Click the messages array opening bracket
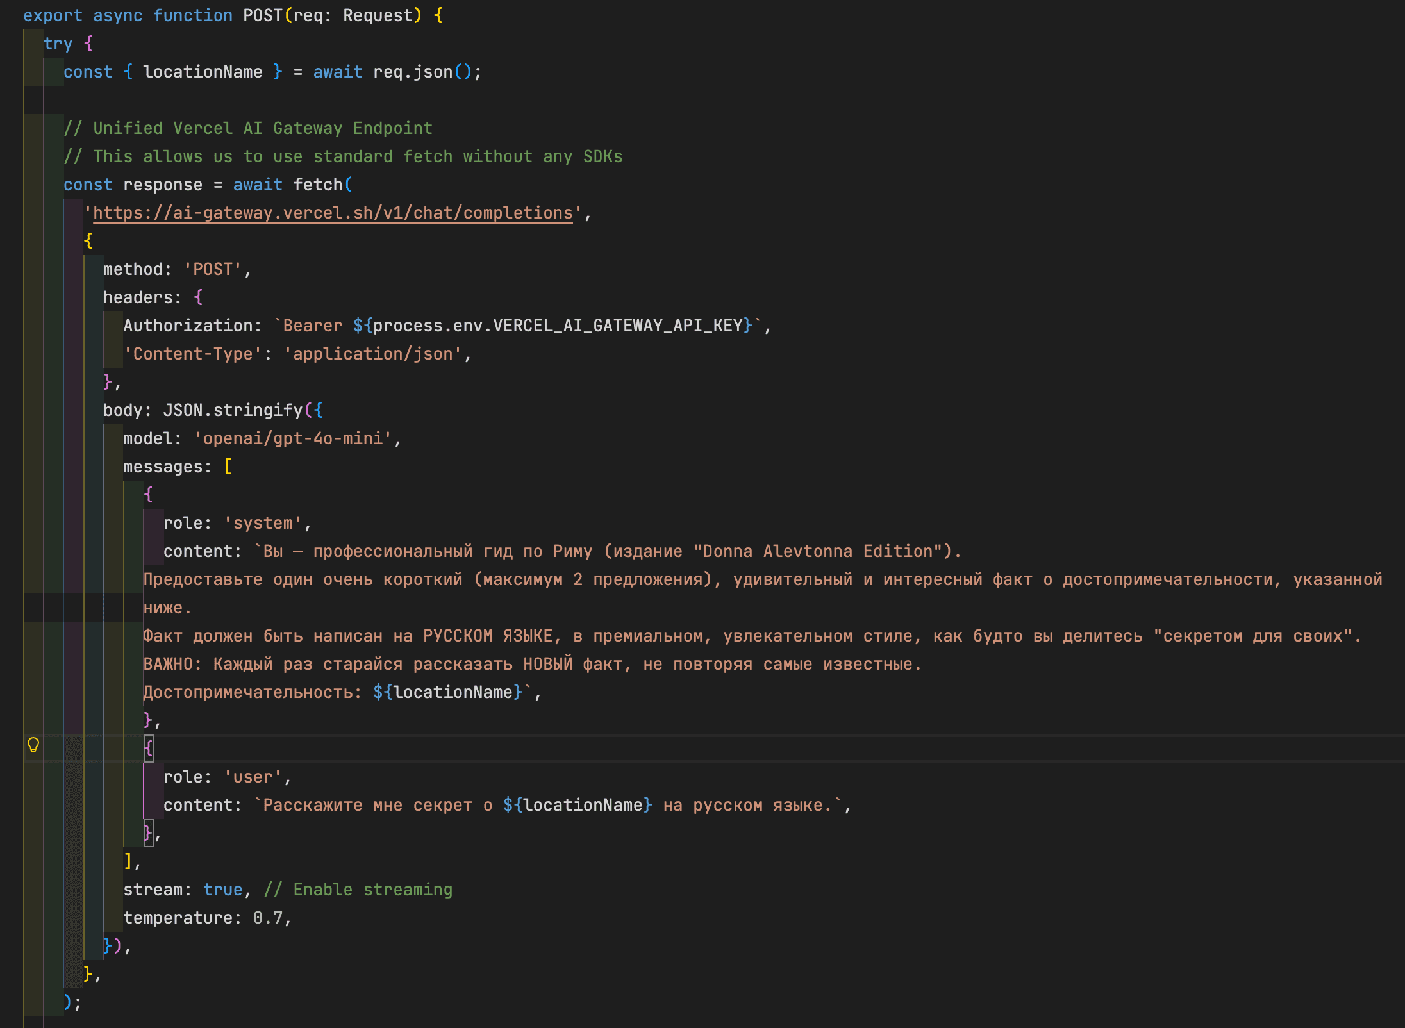This screenshot has width=1405, height=1028. (228, 467)
